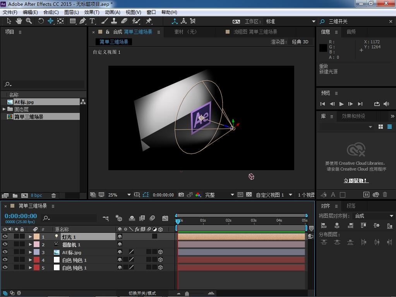Screen dimensions: 396x297
Task: Select the Pen tool
Action: [82, 21]
